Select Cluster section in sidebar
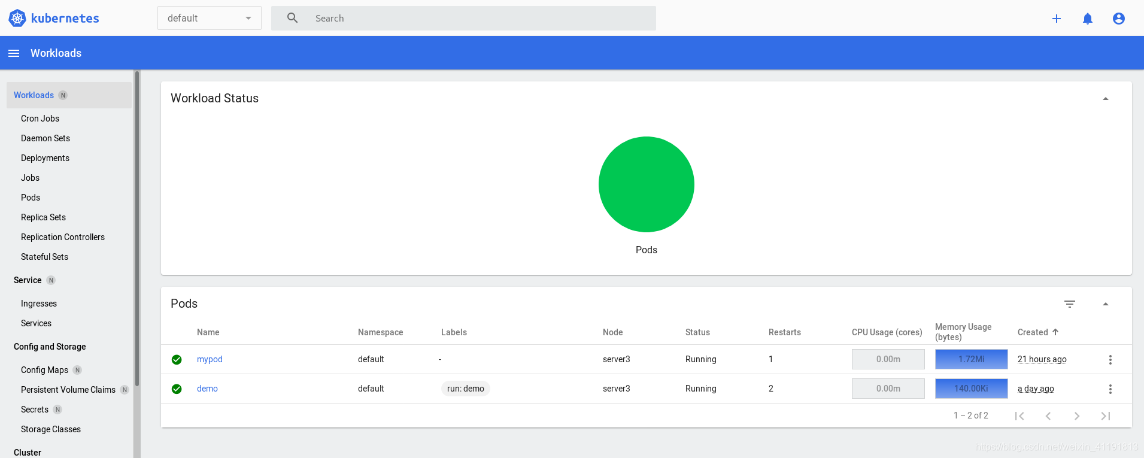This screenshot has height=458, width=1144. tap(28, 453)
